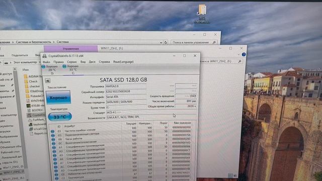Viewport: 322px width, 181px height.
Task: Open the Сервис menu in CrystalDiskInfo
Action: point(72,62)
